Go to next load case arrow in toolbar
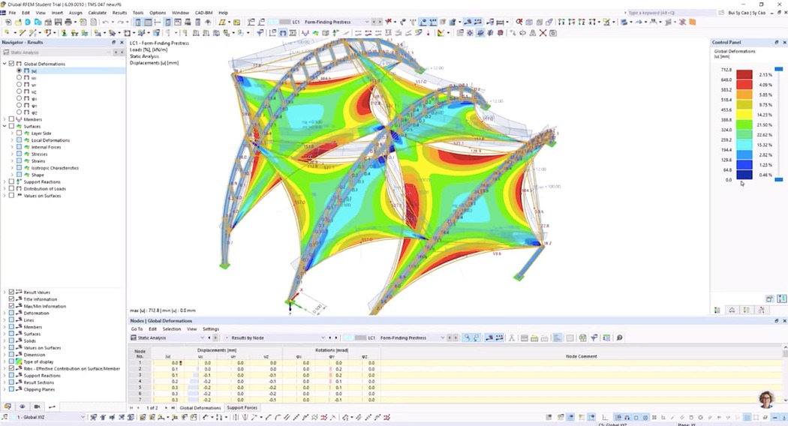 381,22
